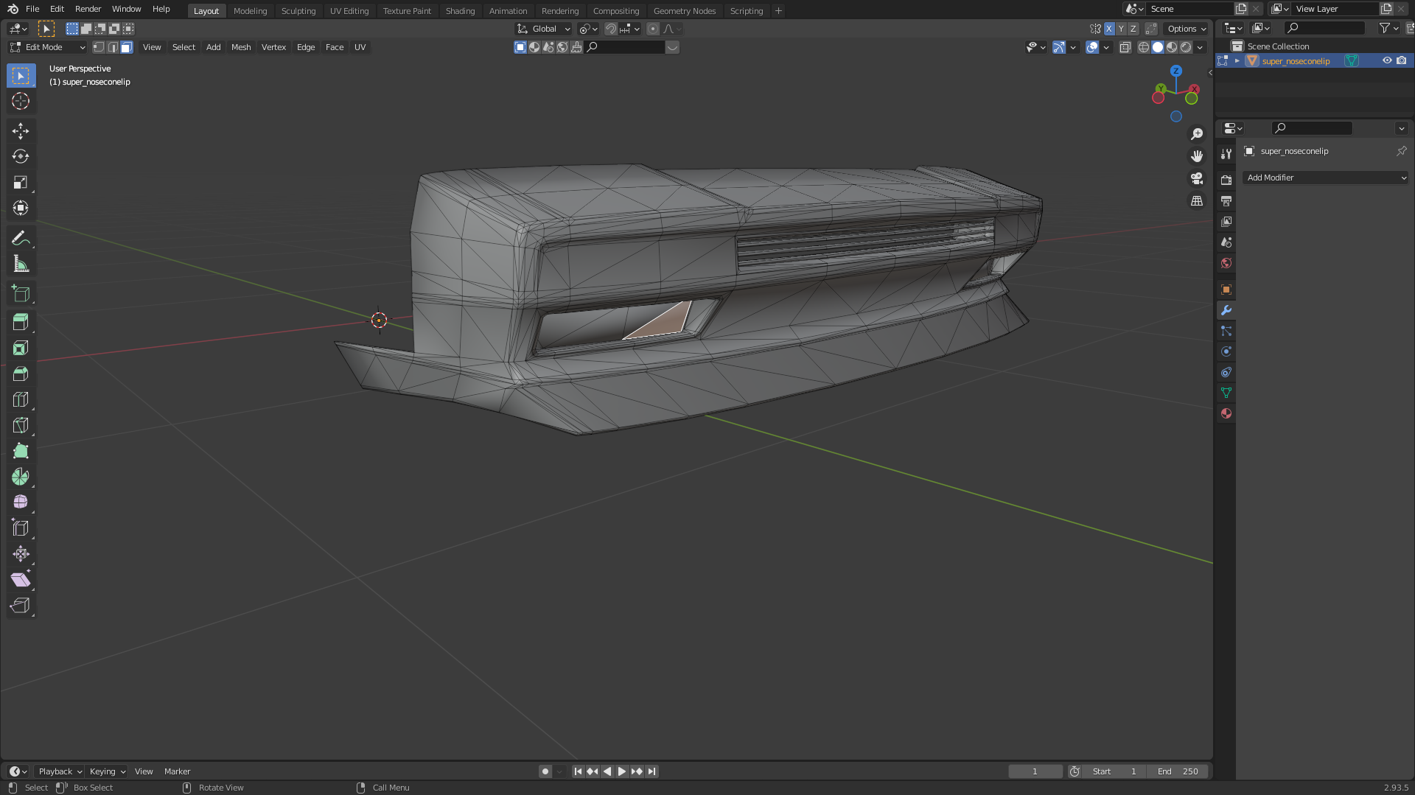Switch to edge select mode
This screenshot has width=1415, height=795.
[112, 47]
